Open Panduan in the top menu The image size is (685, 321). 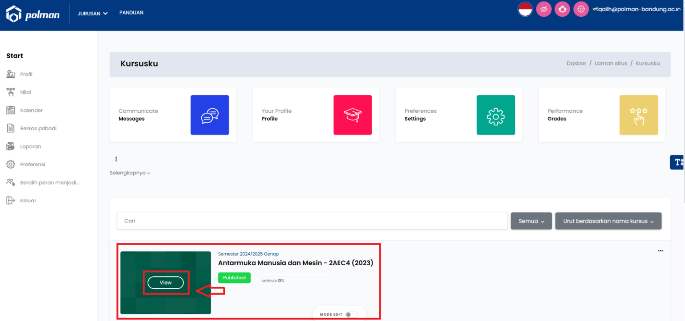click(131, 12)
